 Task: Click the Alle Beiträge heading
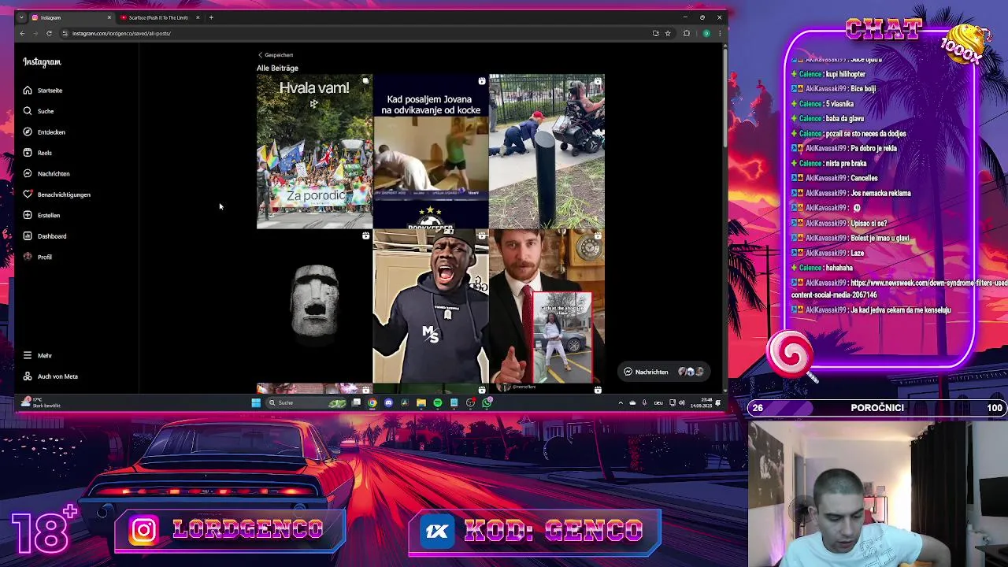click(277, 68)
